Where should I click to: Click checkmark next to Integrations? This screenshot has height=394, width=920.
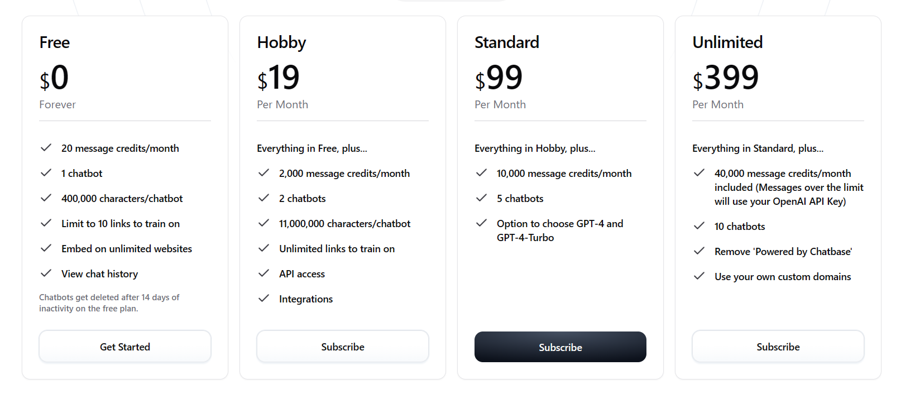pos(263,299)
